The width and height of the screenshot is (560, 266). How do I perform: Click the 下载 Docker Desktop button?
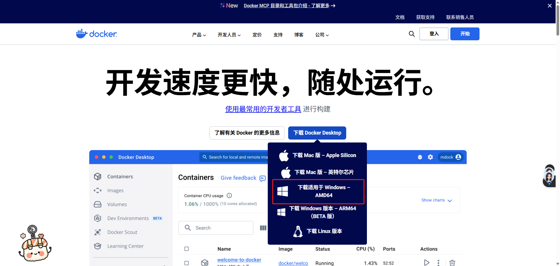(x=317, y=133)
